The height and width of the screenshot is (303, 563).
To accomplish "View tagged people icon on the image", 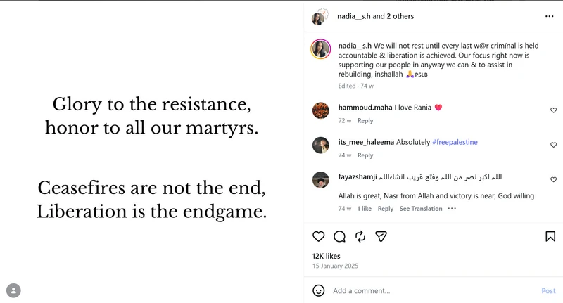I will tap(13, 290).
